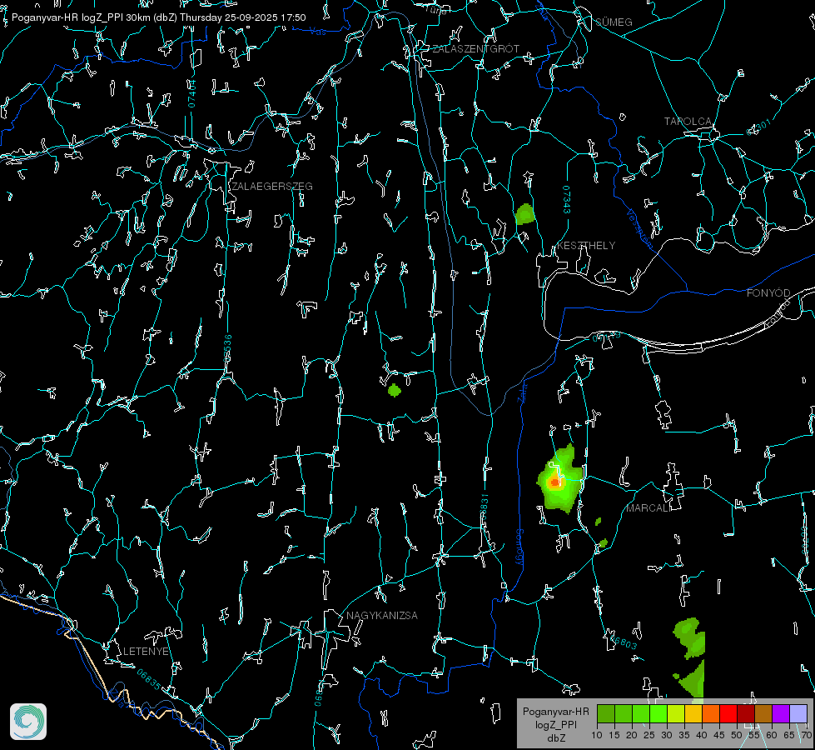This screenshot has width=815, height=750.
Task: Select the ZALASZENTGRÓT town label
Action: click(475, 48)
